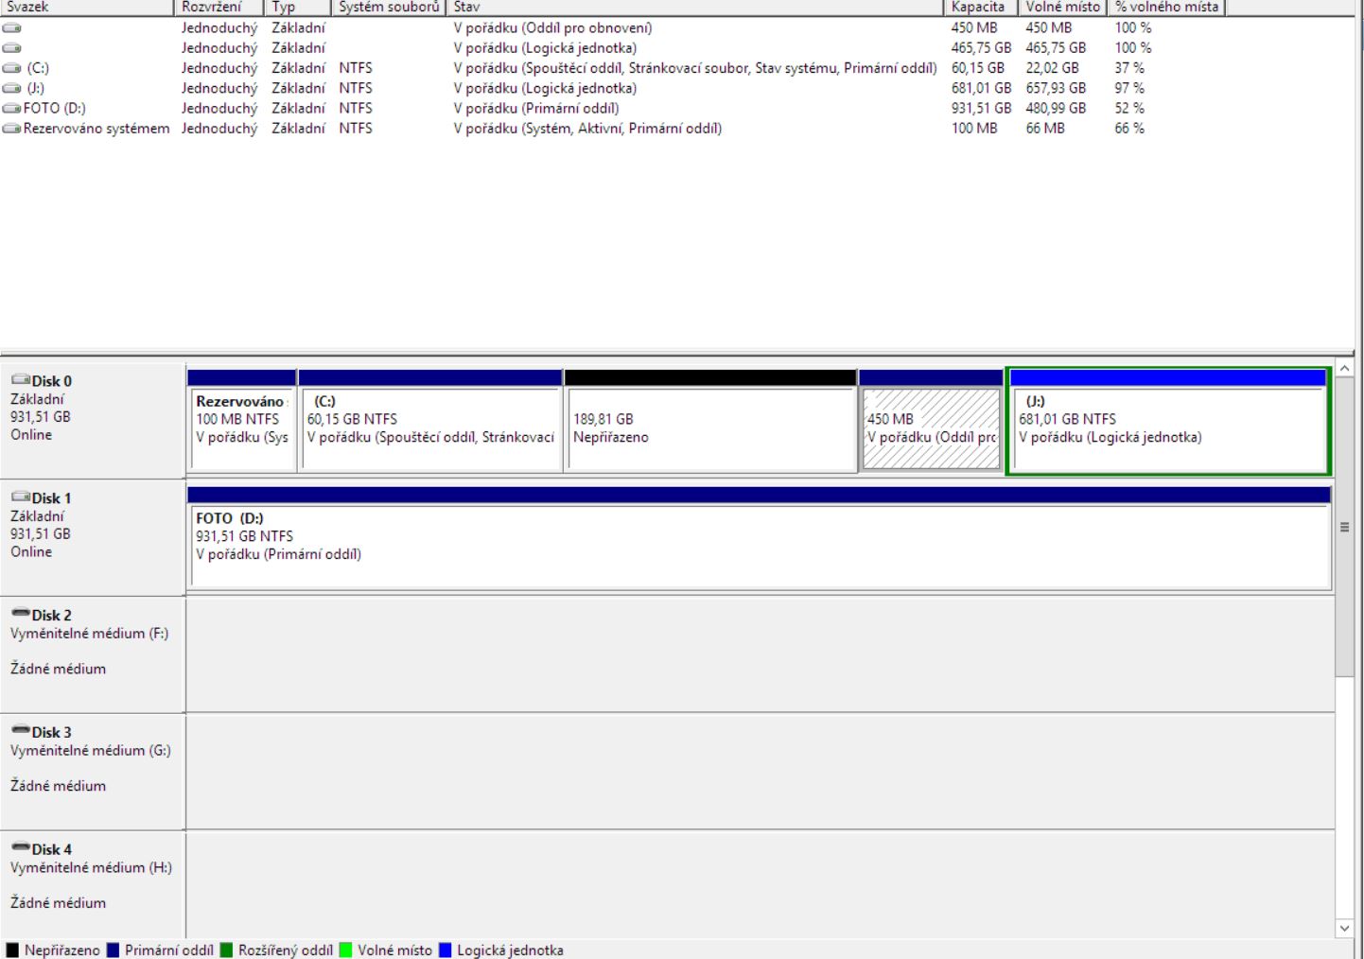1364x959 pixels.
Task: Sort list by Svazek column header
Action: tap(85, 7)
